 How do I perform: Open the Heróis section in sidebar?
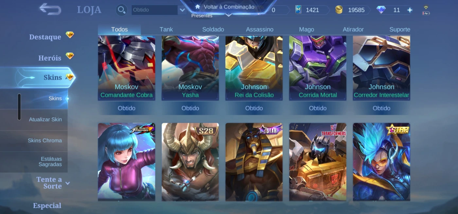(50, 58)
